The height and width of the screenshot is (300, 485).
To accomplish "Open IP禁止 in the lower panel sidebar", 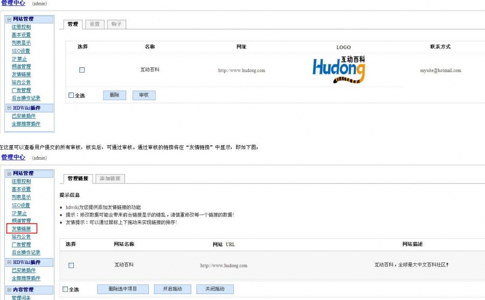I will (19, 213).
